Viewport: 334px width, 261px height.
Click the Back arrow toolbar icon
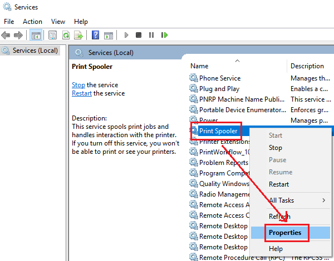pyautogui.click(x=6, y=35)
